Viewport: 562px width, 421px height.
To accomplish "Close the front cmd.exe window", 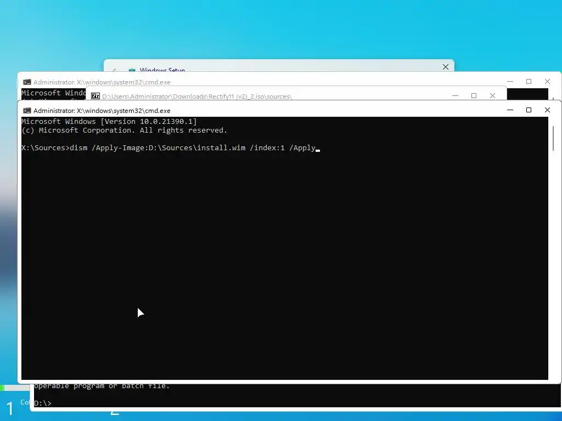I will click(x=547, y=110).
